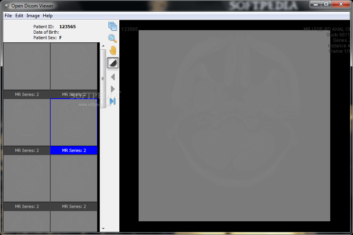Click the stacked images layout icon
353x235 pixels.
113,26
